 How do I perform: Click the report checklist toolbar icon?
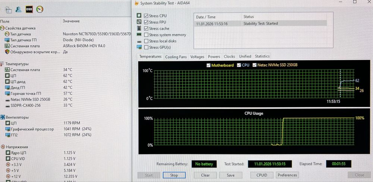(9, 10)
